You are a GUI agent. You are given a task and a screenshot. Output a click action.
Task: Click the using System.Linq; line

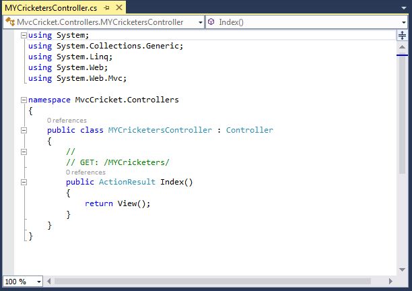coord(71,57)
